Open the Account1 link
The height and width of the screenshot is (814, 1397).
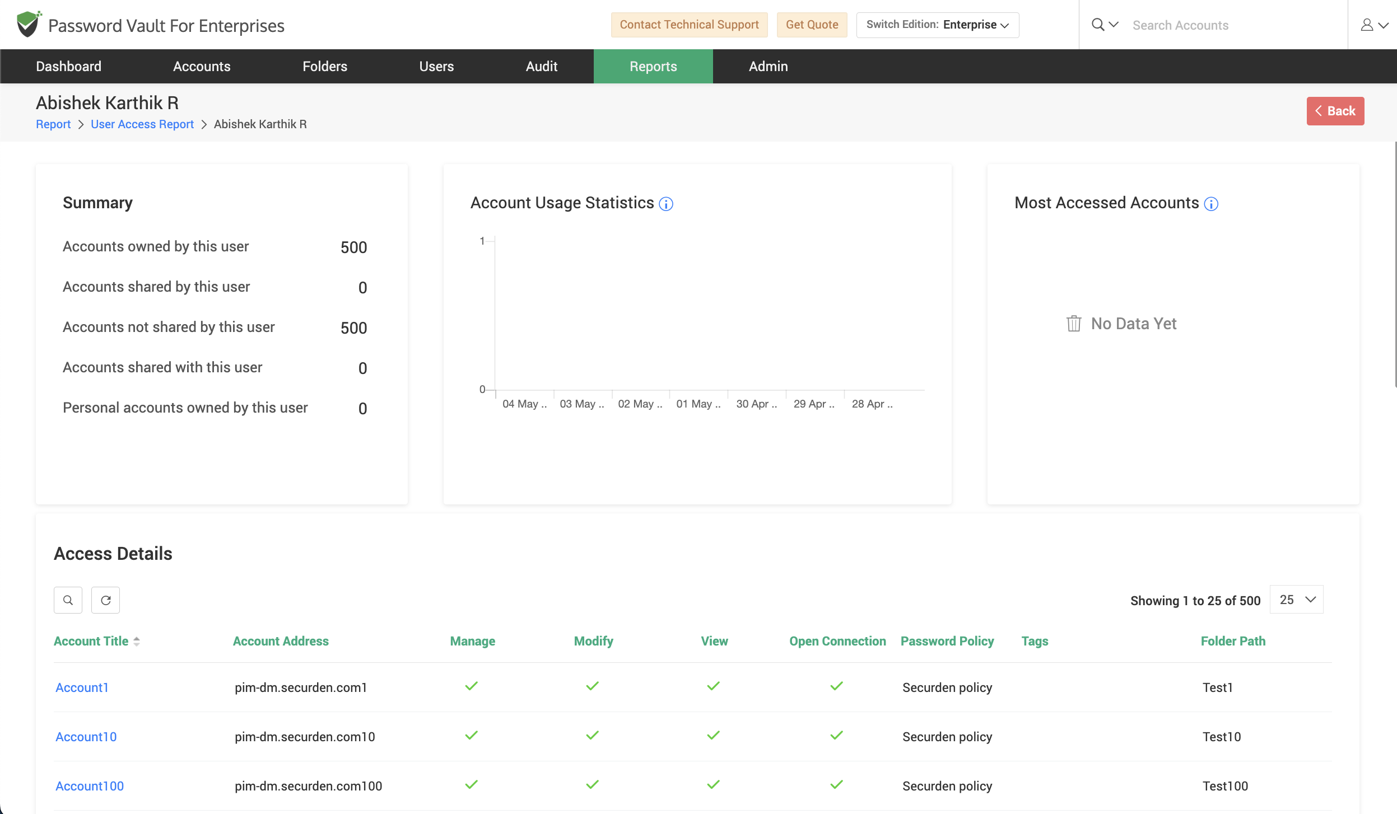[x=82, y=687]
